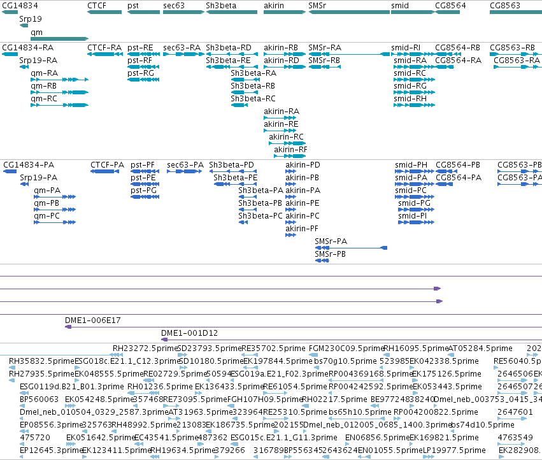
Task: Click the akirin-RD transcript label
Action: 282,60
